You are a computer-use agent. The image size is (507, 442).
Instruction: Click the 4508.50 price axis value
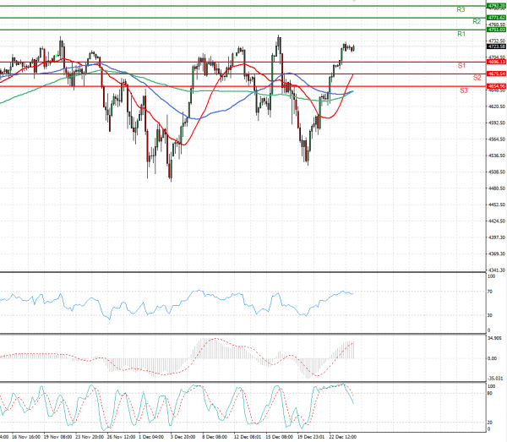pos(497,172)
